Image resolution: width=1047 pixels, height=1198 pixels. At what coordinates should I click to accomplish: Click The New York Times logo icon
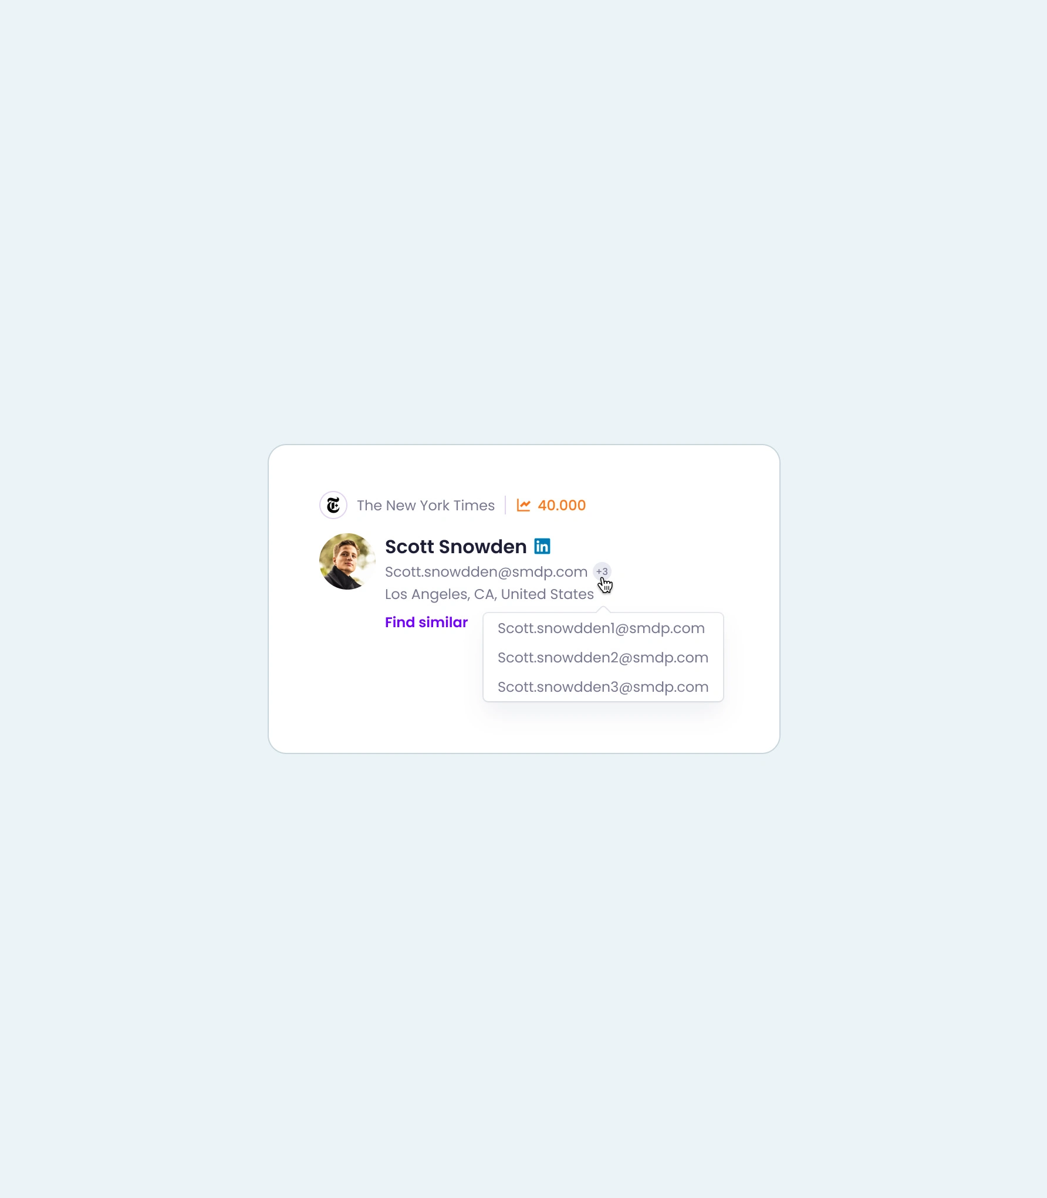(333, 505)
